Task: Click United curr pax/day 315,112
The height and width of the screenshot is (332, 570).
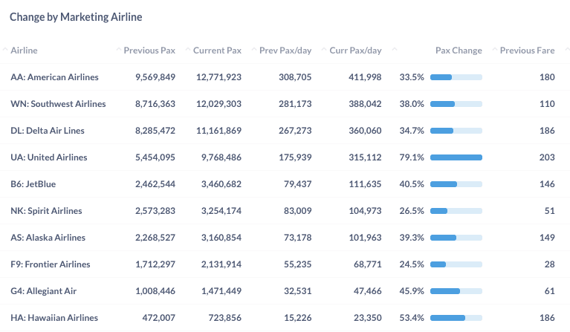Action: click(x=365, y=157)
